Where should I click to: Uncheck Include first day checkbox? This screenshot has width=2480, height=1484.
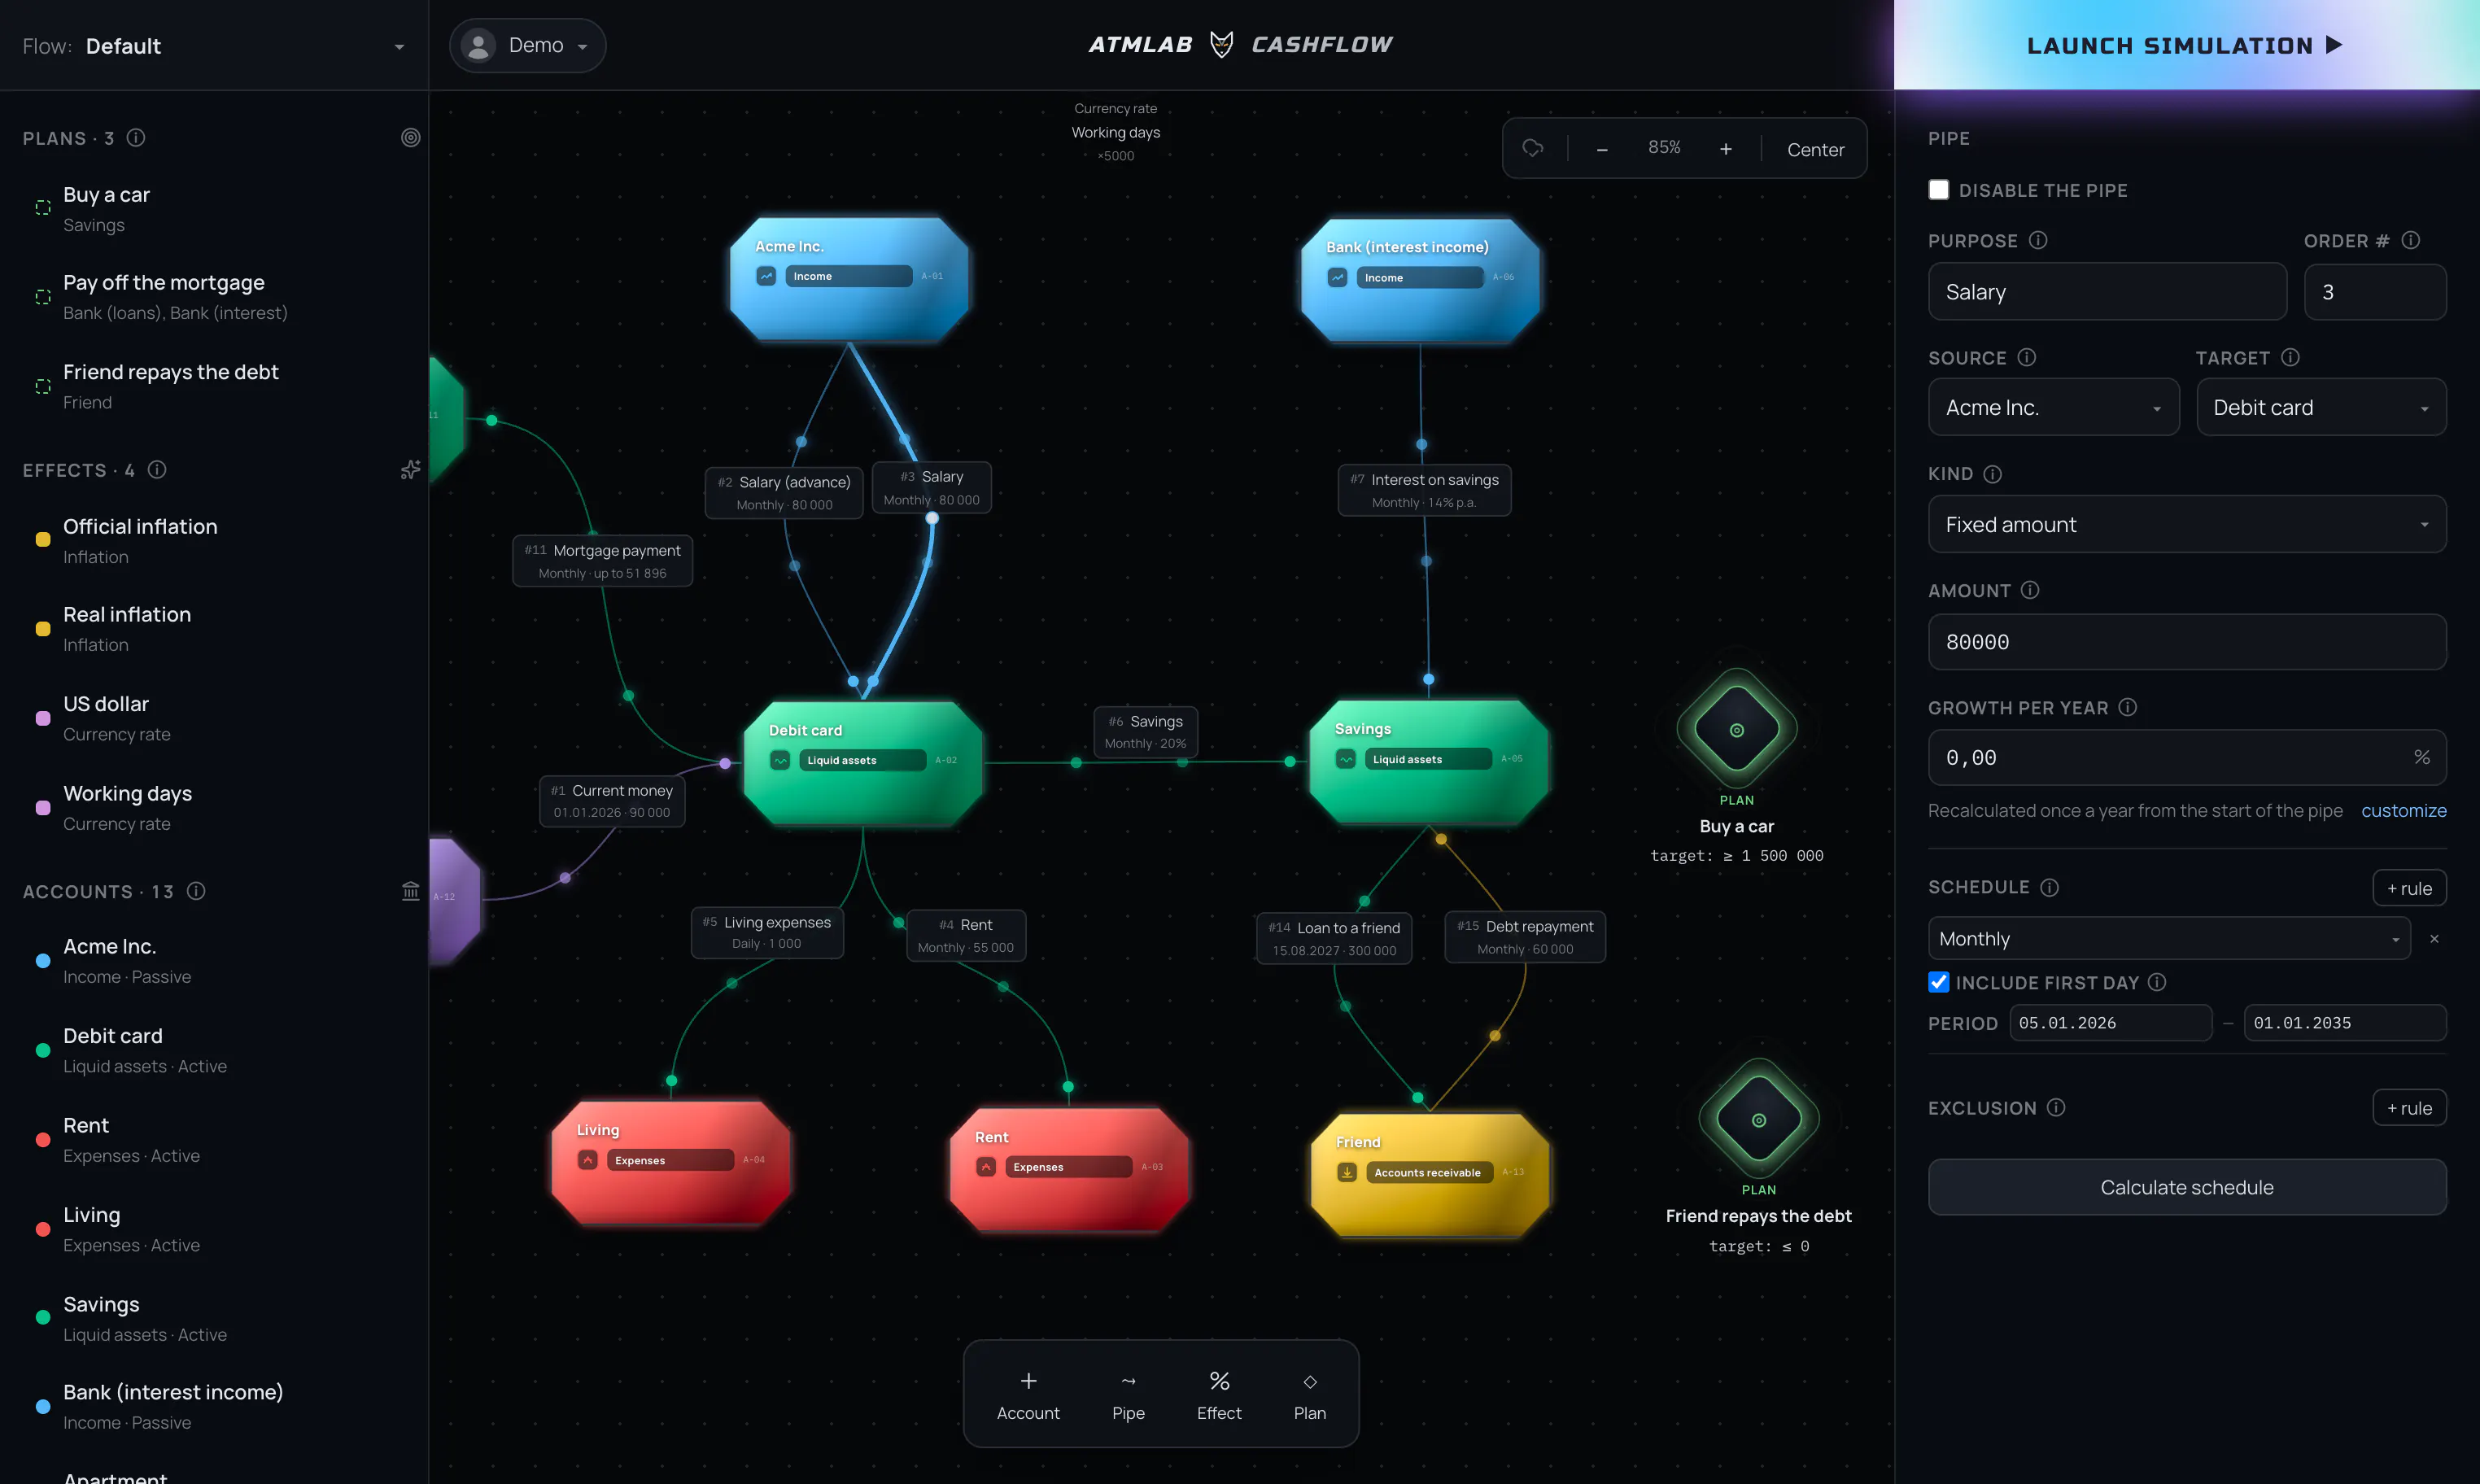(1939, 982)
